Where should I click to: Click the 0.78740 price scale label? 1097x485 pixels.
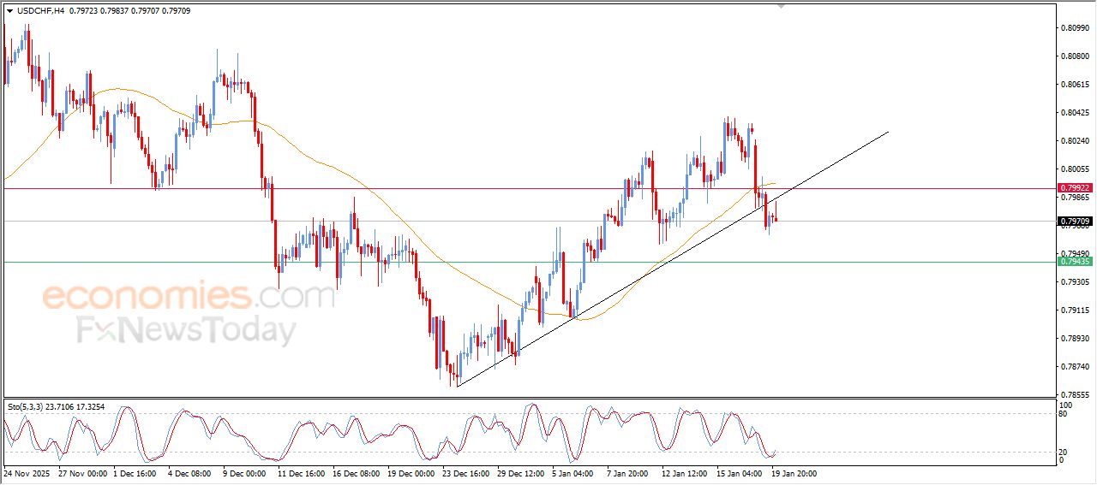1075,366
